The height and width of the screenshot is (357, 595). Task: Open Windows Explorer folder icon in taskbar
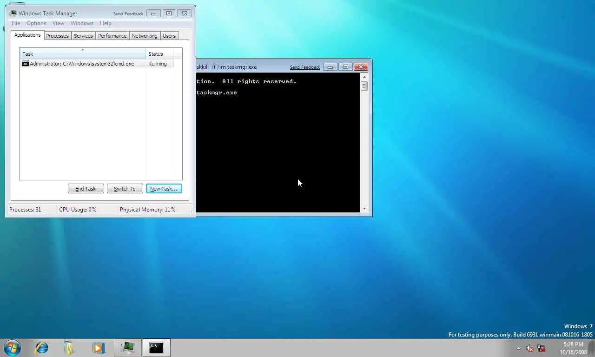point(69,348)
